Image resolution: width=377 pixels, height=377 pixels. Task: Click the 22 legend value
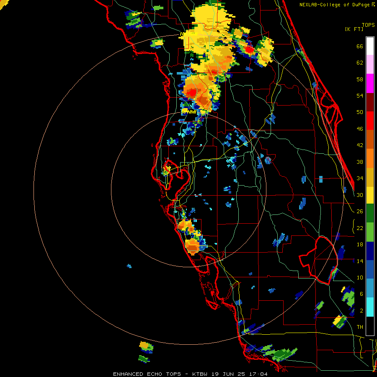[360, 228]
